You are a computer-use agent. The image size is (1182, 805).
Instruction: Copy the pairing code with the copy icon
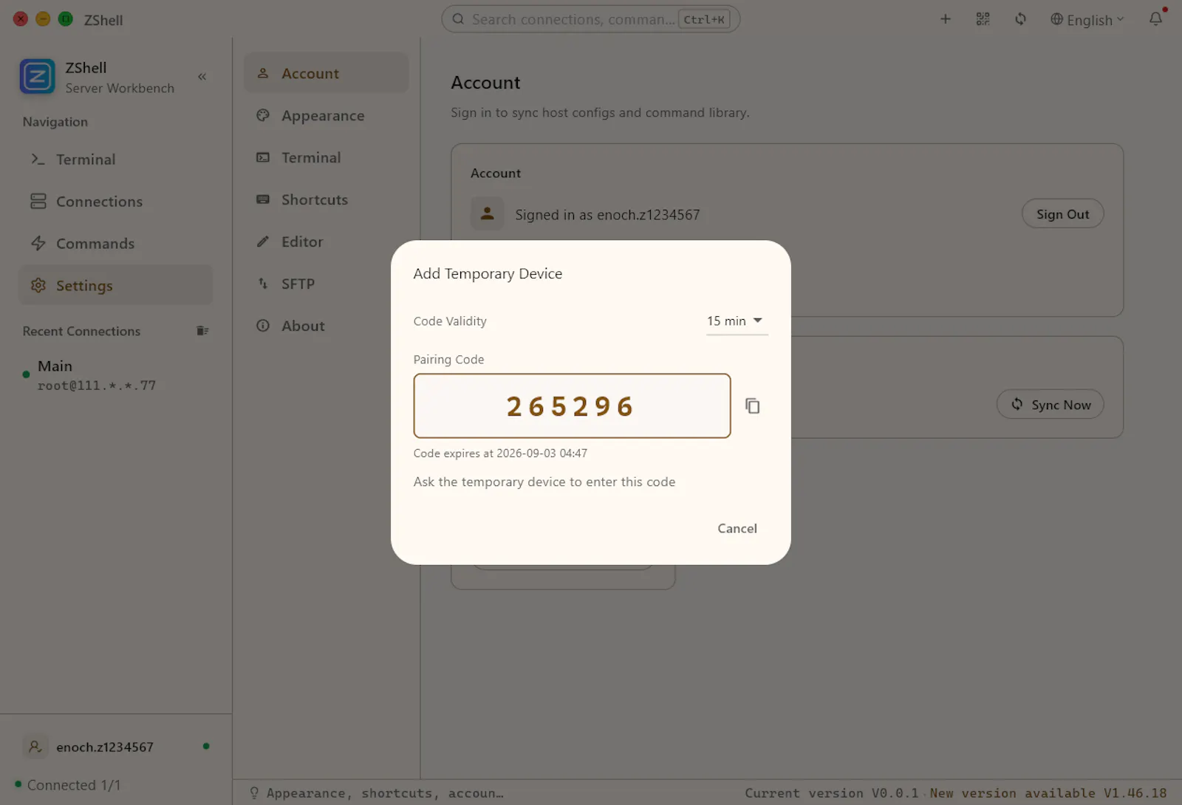(753, 406)
